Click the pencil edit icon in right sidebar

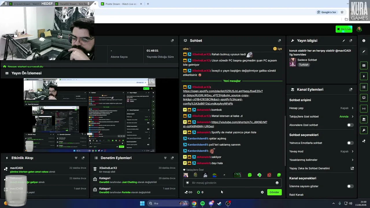pyautogui.click(x=364, y=51)
